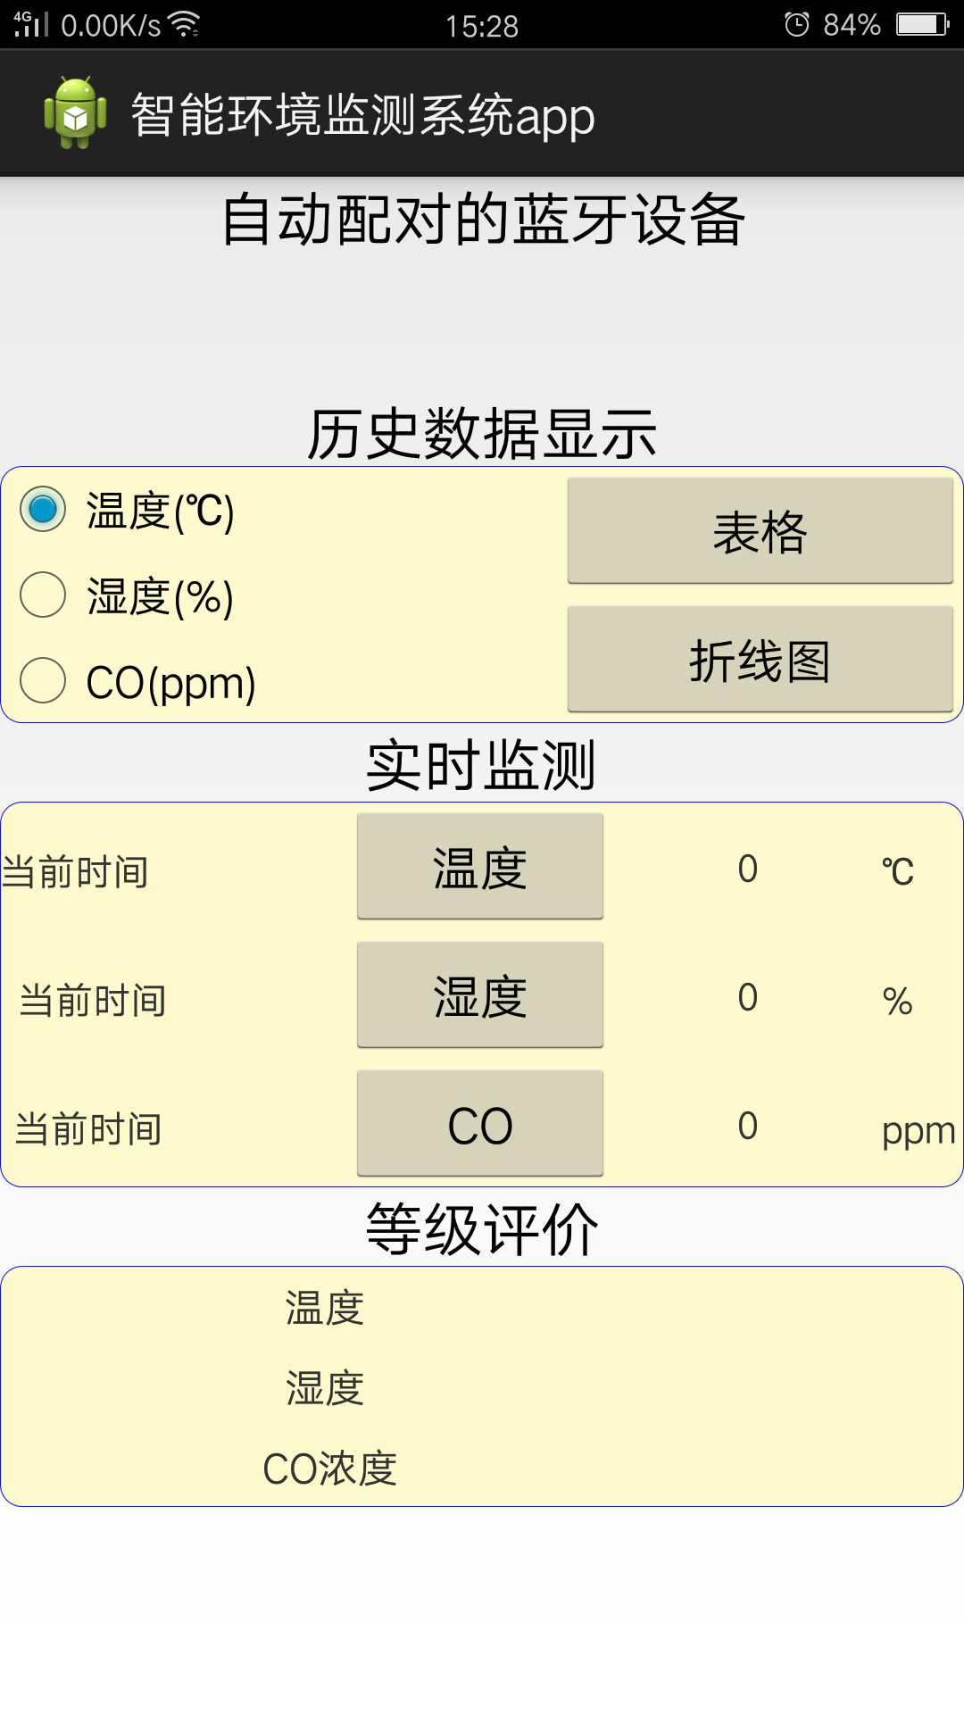Select the 温度(℃) radio button
The width and height of the screenshot is (964, 1714).
pos(43,509)
